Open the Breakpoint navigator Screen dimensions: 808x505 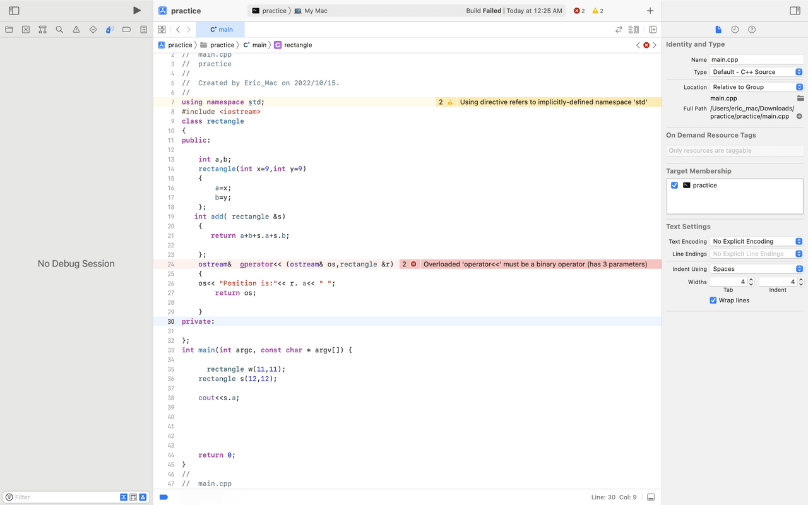pyautogui.click(x=126, y=30)
